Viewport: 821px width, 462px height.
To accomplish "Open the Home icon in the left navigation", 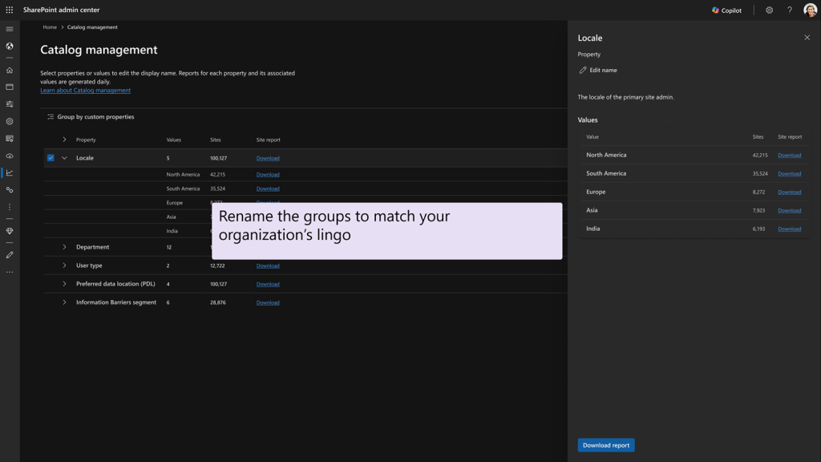I will click(10, 70).
